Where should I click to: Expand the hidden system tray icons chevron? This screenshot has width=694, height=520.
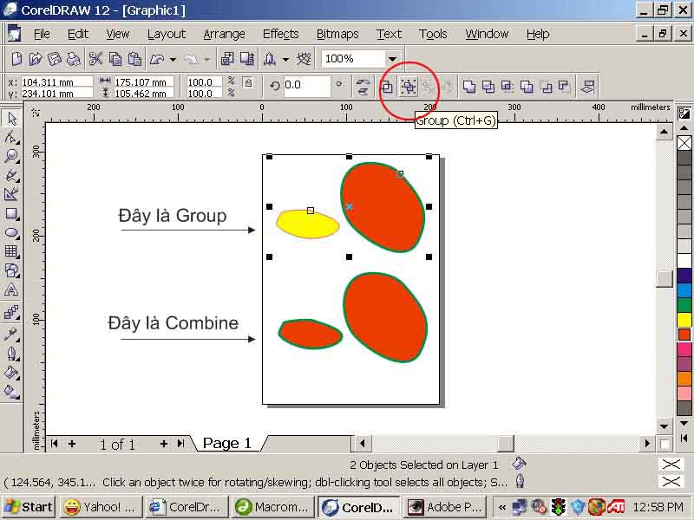502,507
